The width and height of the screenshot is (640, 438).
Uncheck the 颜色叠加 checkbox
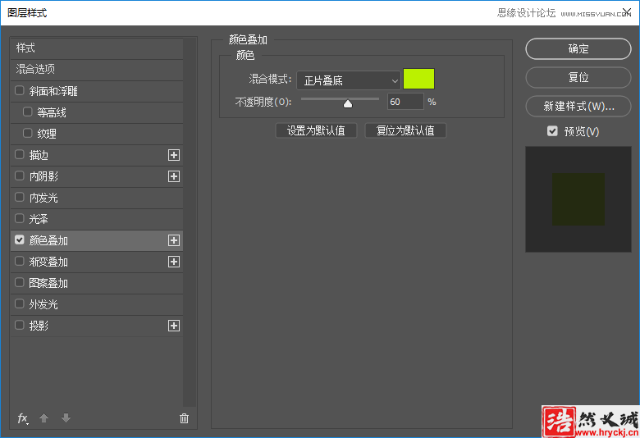19,240
